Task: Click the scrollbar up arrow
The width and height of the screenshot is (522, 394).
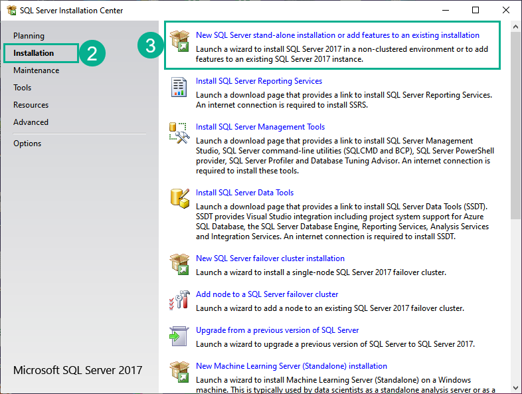Action: 515,27
